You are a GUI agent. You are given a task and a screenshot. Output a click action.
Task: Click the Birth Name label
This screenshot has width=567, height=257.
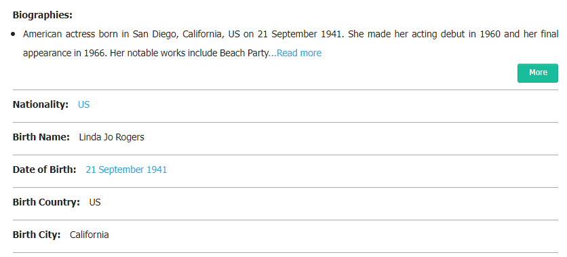tap(41, 137)
